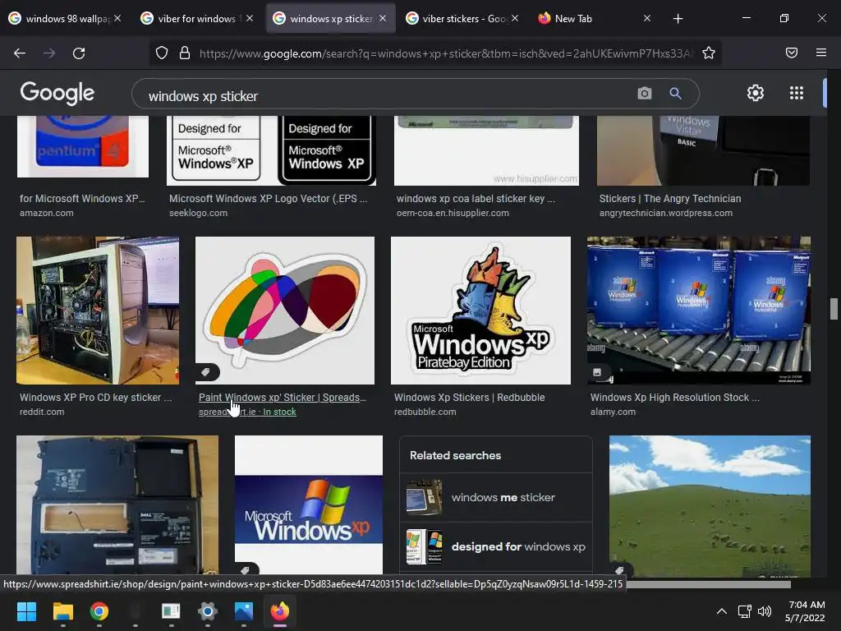Open 'Microsoft Windows XP Logo Vector' result

click(269, 199)
